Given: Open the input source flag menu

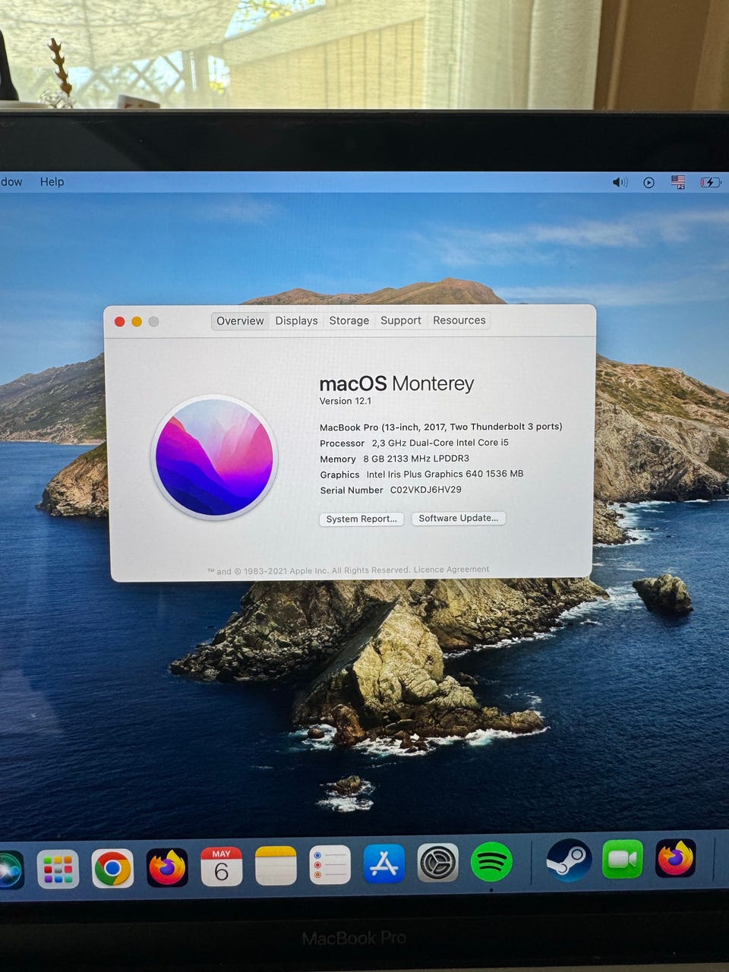Looking at the screenshot, I should [678, 182].
